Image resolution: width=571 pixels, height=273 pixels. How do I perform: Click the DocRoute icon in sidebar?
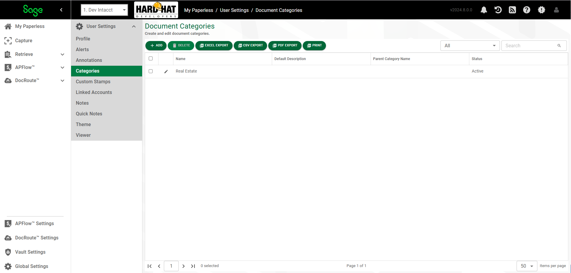[x=8, y=80]
